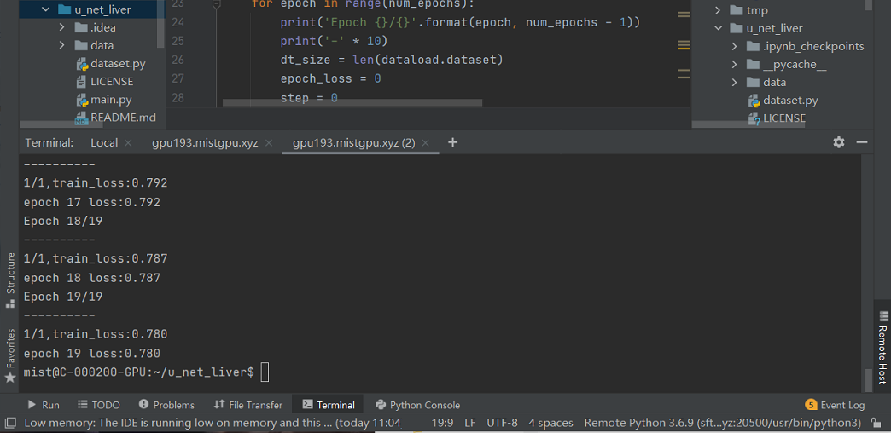The image size is (891, 433).
Task: Switch to Local terminal tab
Action: coord(104,143)
